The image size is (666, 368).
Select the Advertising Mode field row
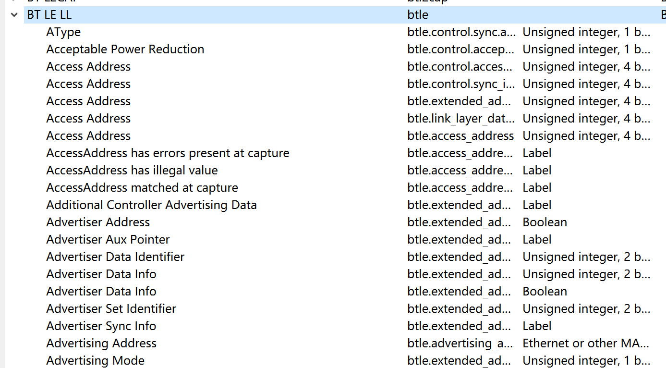[95, 360]
